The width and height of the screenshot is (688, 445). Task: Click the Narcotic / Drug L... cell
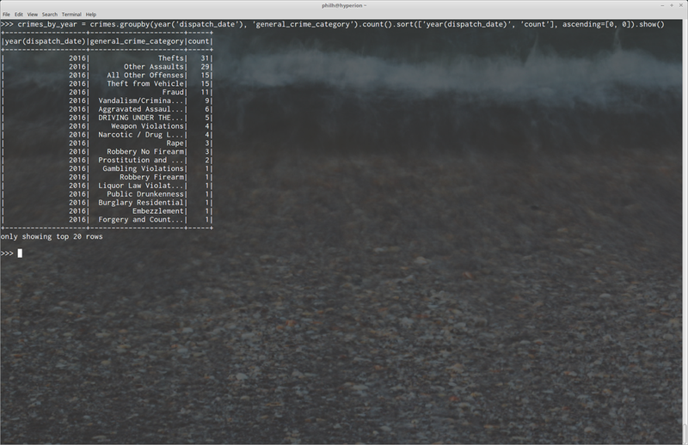[141, 135]
